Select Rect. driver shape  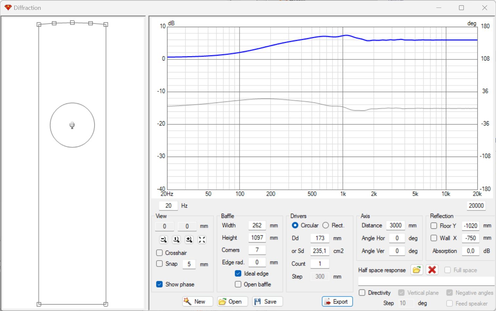click(x=326, y=225)
